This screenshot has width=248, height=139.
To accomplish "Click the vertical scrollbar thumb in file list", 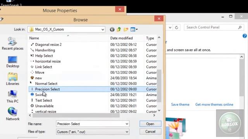I will [159, 86].
